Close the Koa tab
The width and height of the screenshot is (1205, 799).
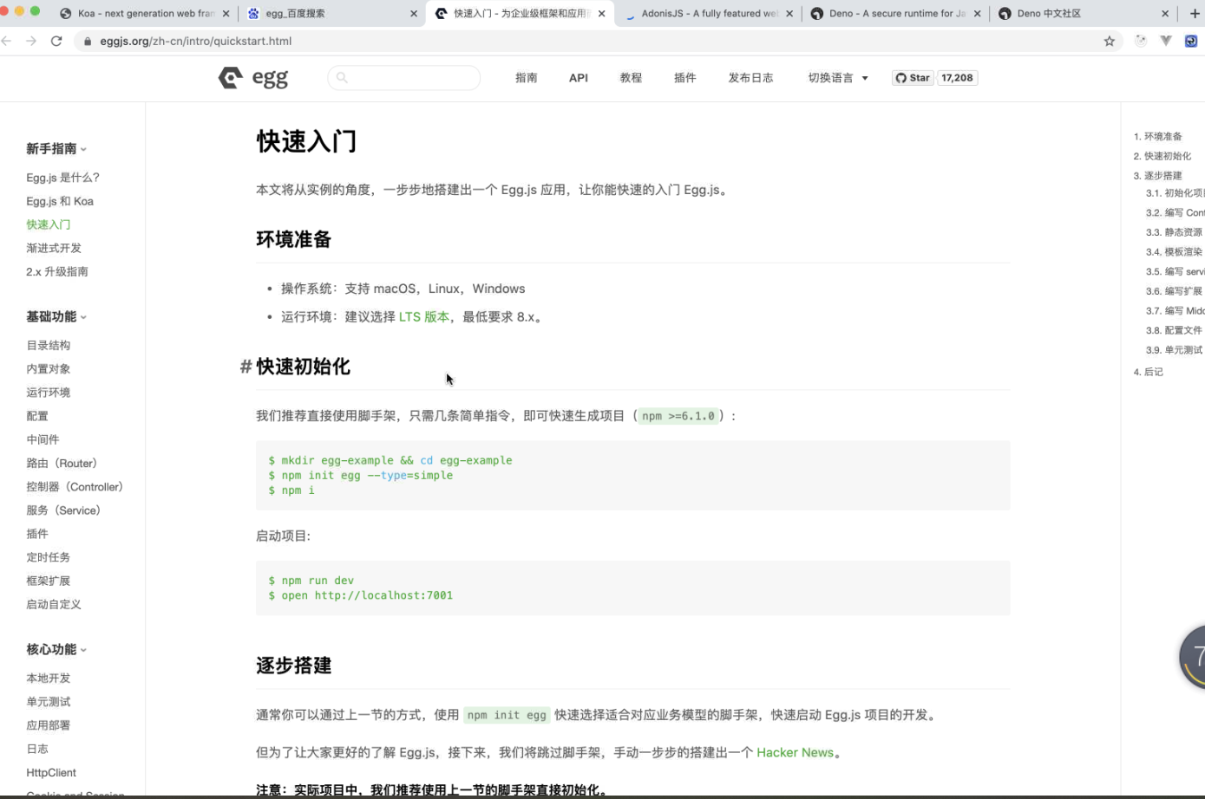[226, 14]
